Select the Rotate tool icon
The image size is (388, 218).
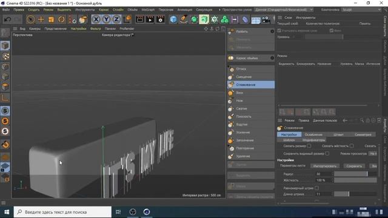pos(61,19)
